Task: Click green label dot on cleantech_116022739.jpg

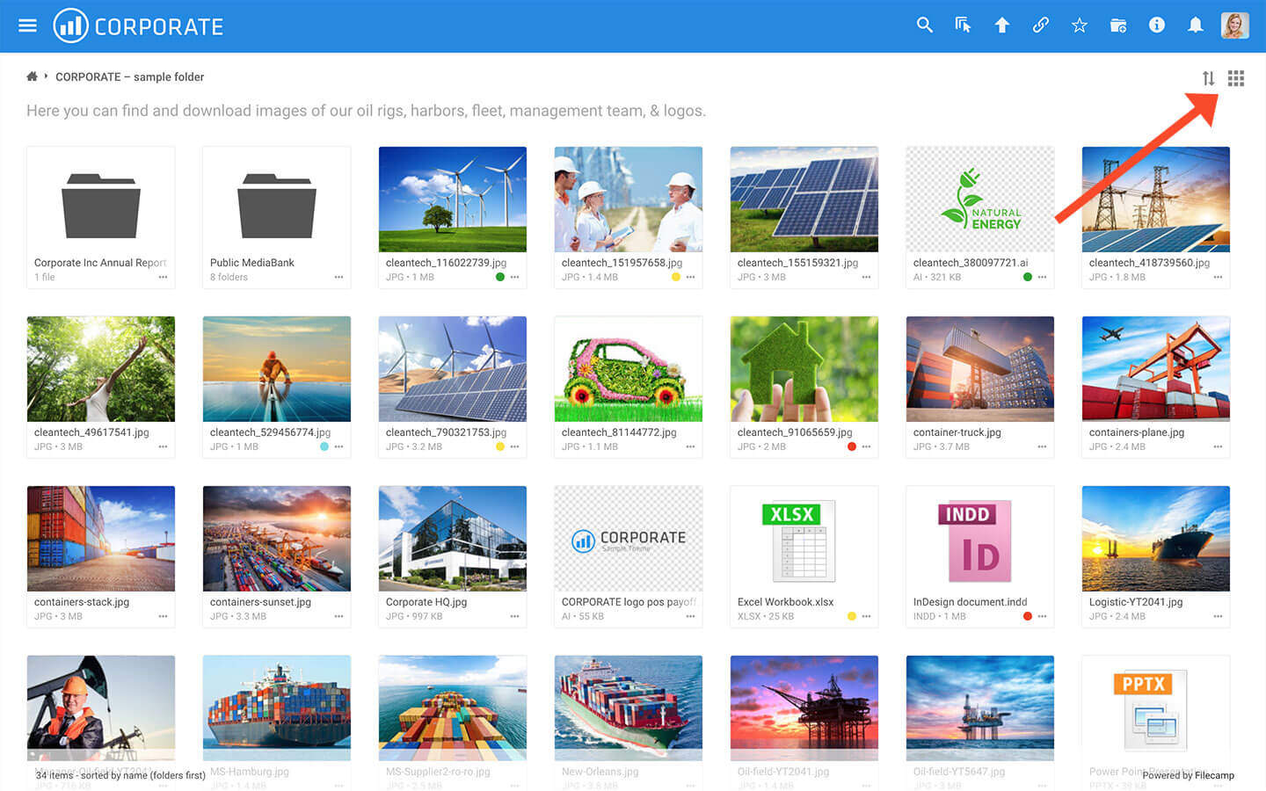Action: click(x=500, y=277)
